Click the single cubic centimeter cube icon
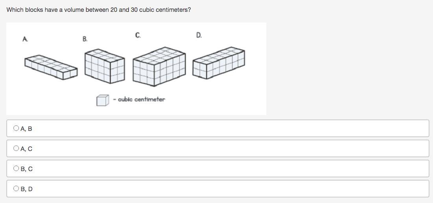Viewport: 433px width, 203px height. (x=102, y=100)
